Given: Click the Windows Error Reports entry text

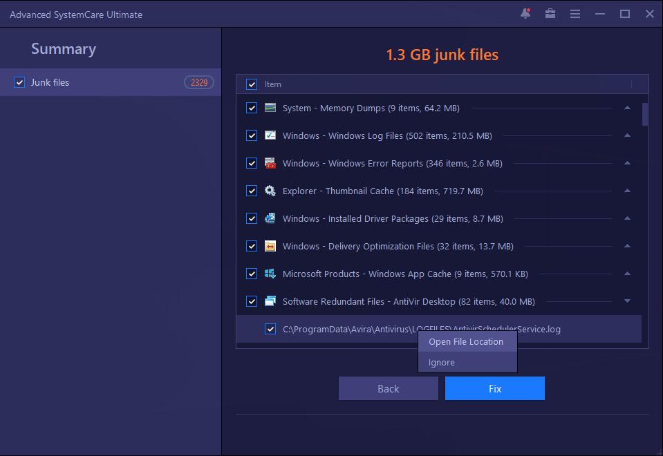Looking at the screenshot, I should point(393,164).
